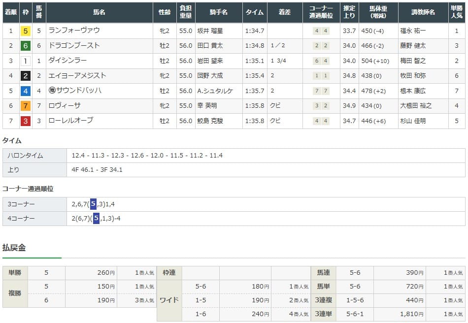The height and width of the screenshot is (323, 468).
Task: Click the green frame 6 badge
Action: click(25, 46)
